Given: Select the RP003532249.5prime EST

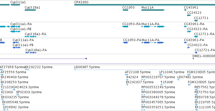Looking at the screenshot, I should coord(143,90).
